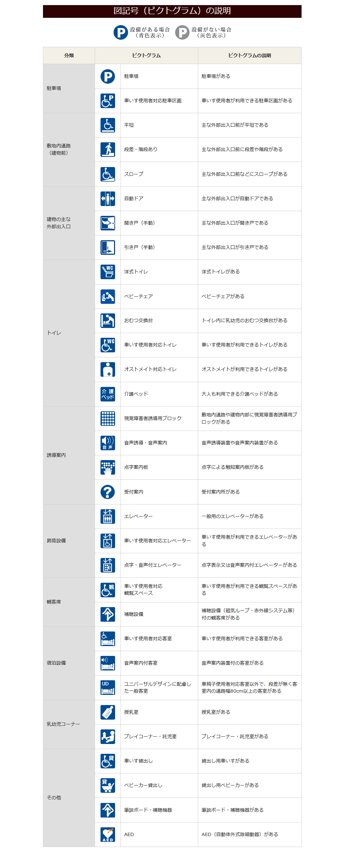The width and height of the screenshot is (346, 859).
Task: Select the general elevator pictogram
Action: coord(108,516)
